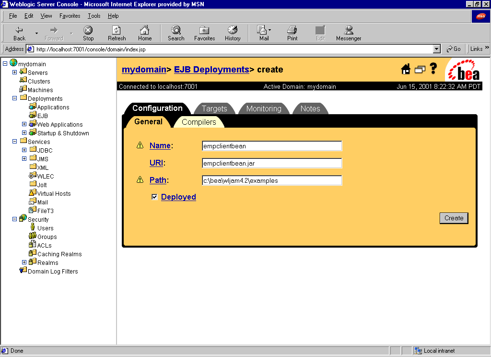Image resolution: width=491 pixels, height=357 pixels.
Task: Expand the JDBC tree node
Action: tap(24, 150)
